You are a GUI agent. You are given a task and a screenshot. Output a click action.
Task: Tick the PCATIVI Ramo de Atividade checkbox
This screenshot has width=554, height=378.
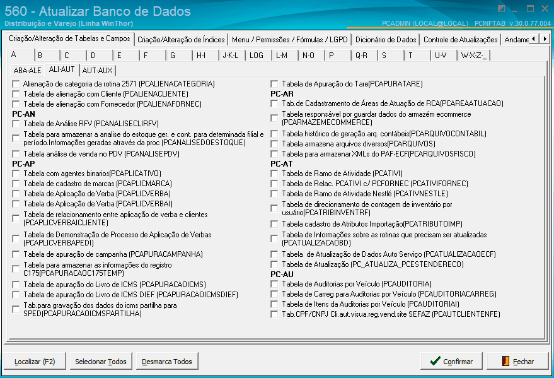[274, 174]
